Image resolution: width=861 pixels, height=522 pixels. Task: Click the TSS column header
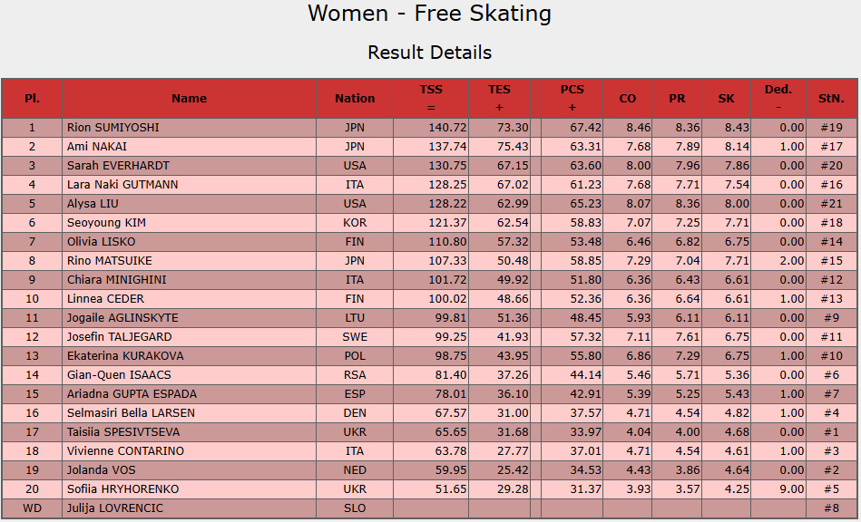pos(431,99)
